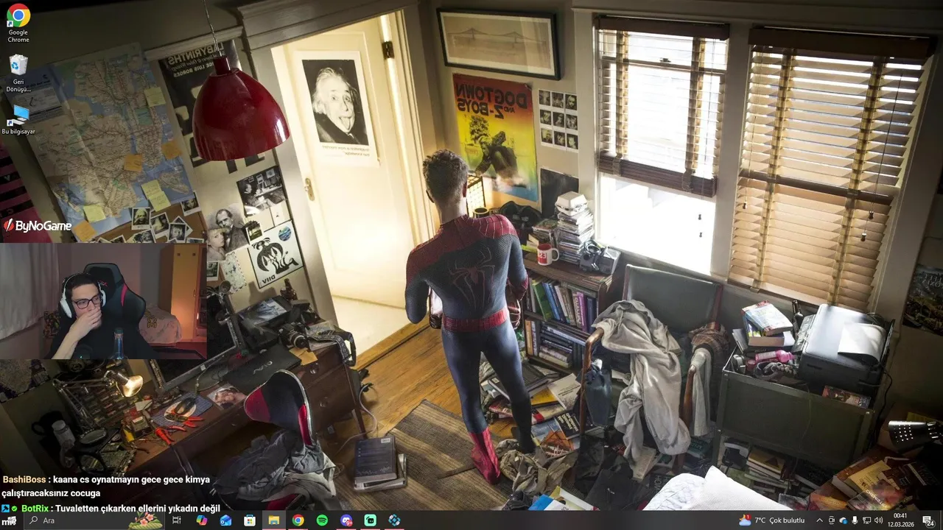Open the blue diamond-patterned taskbar app

coord(395,520)
